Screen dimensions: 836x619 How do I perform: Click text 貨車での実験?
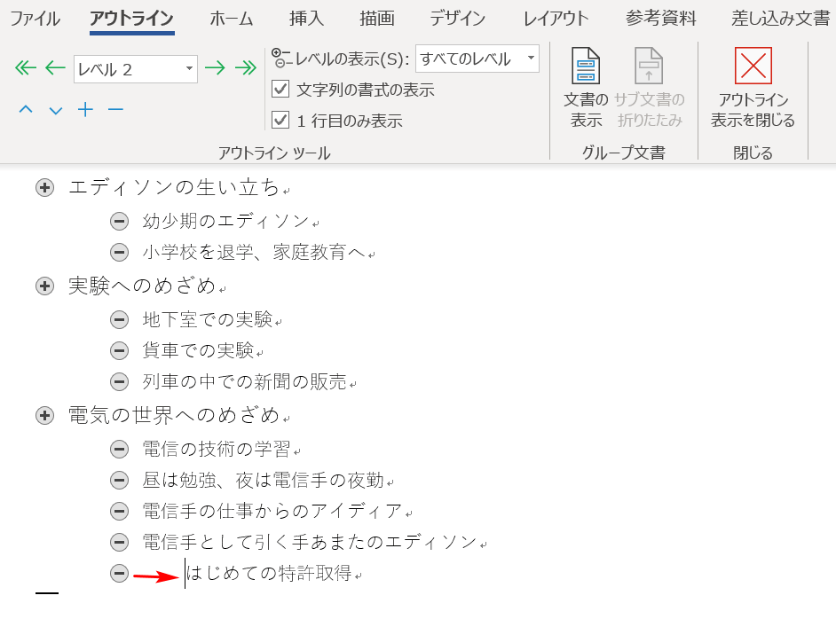click(198, 350)
